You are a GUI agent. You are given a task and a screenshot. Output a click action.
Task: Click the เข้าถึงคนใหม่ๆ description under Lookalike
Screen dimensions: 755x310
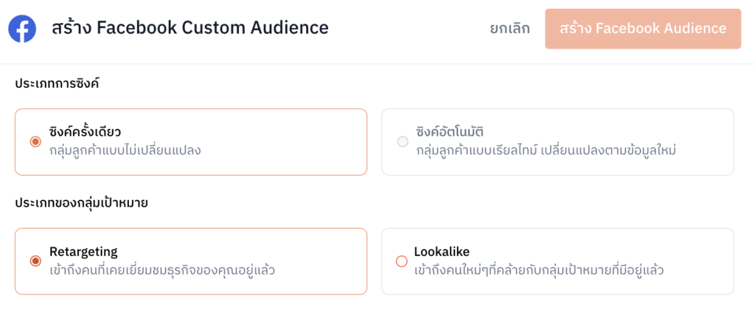pyautogui.click(x=539, y=269)
